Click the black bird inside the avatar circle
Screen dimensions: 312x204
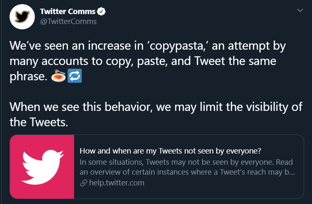tap(22, 17)
